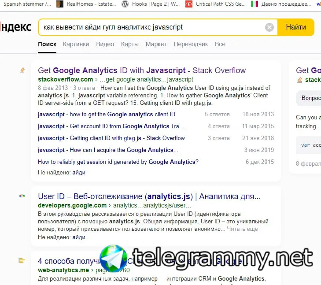Click the '6 дек 2015' date
Screen dimensions: 321x285
pyautogui.click(x=260, y=162)
